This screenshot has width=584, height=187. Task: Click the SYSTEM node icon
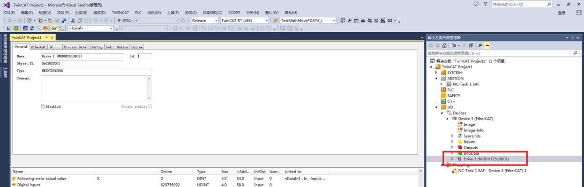tap(443, 72)
